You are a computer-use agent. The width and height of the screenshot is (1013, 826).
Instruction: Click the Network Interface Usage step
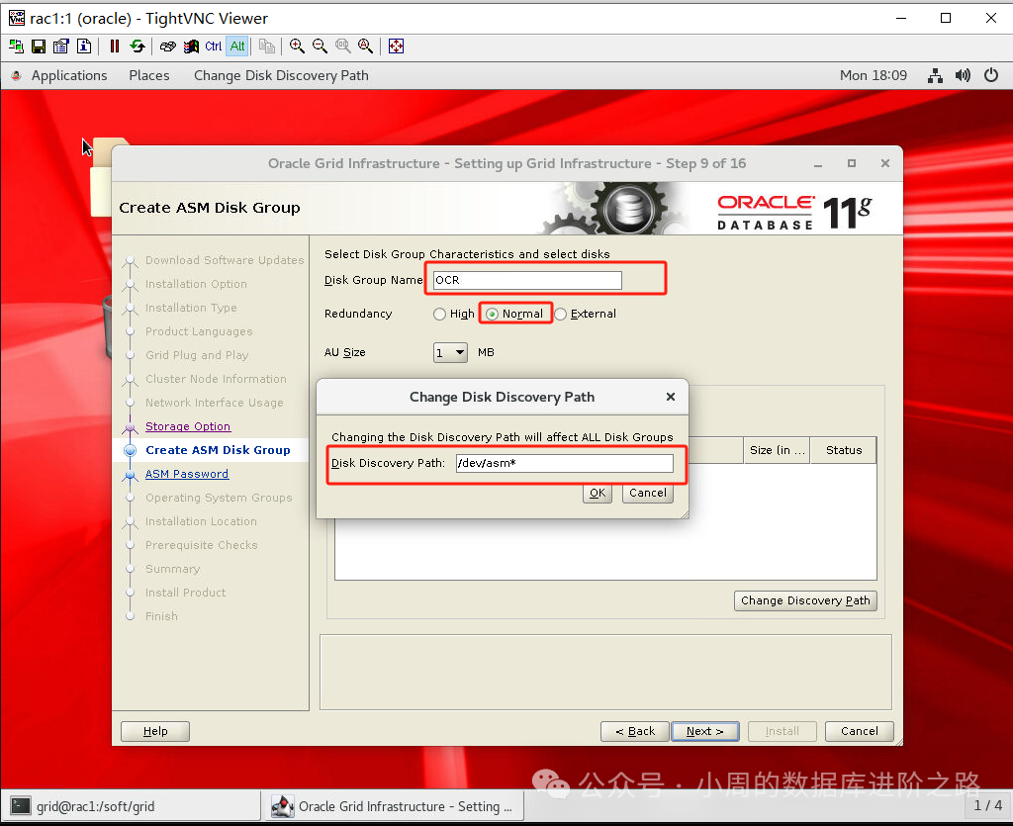click(x=214, y=403)
